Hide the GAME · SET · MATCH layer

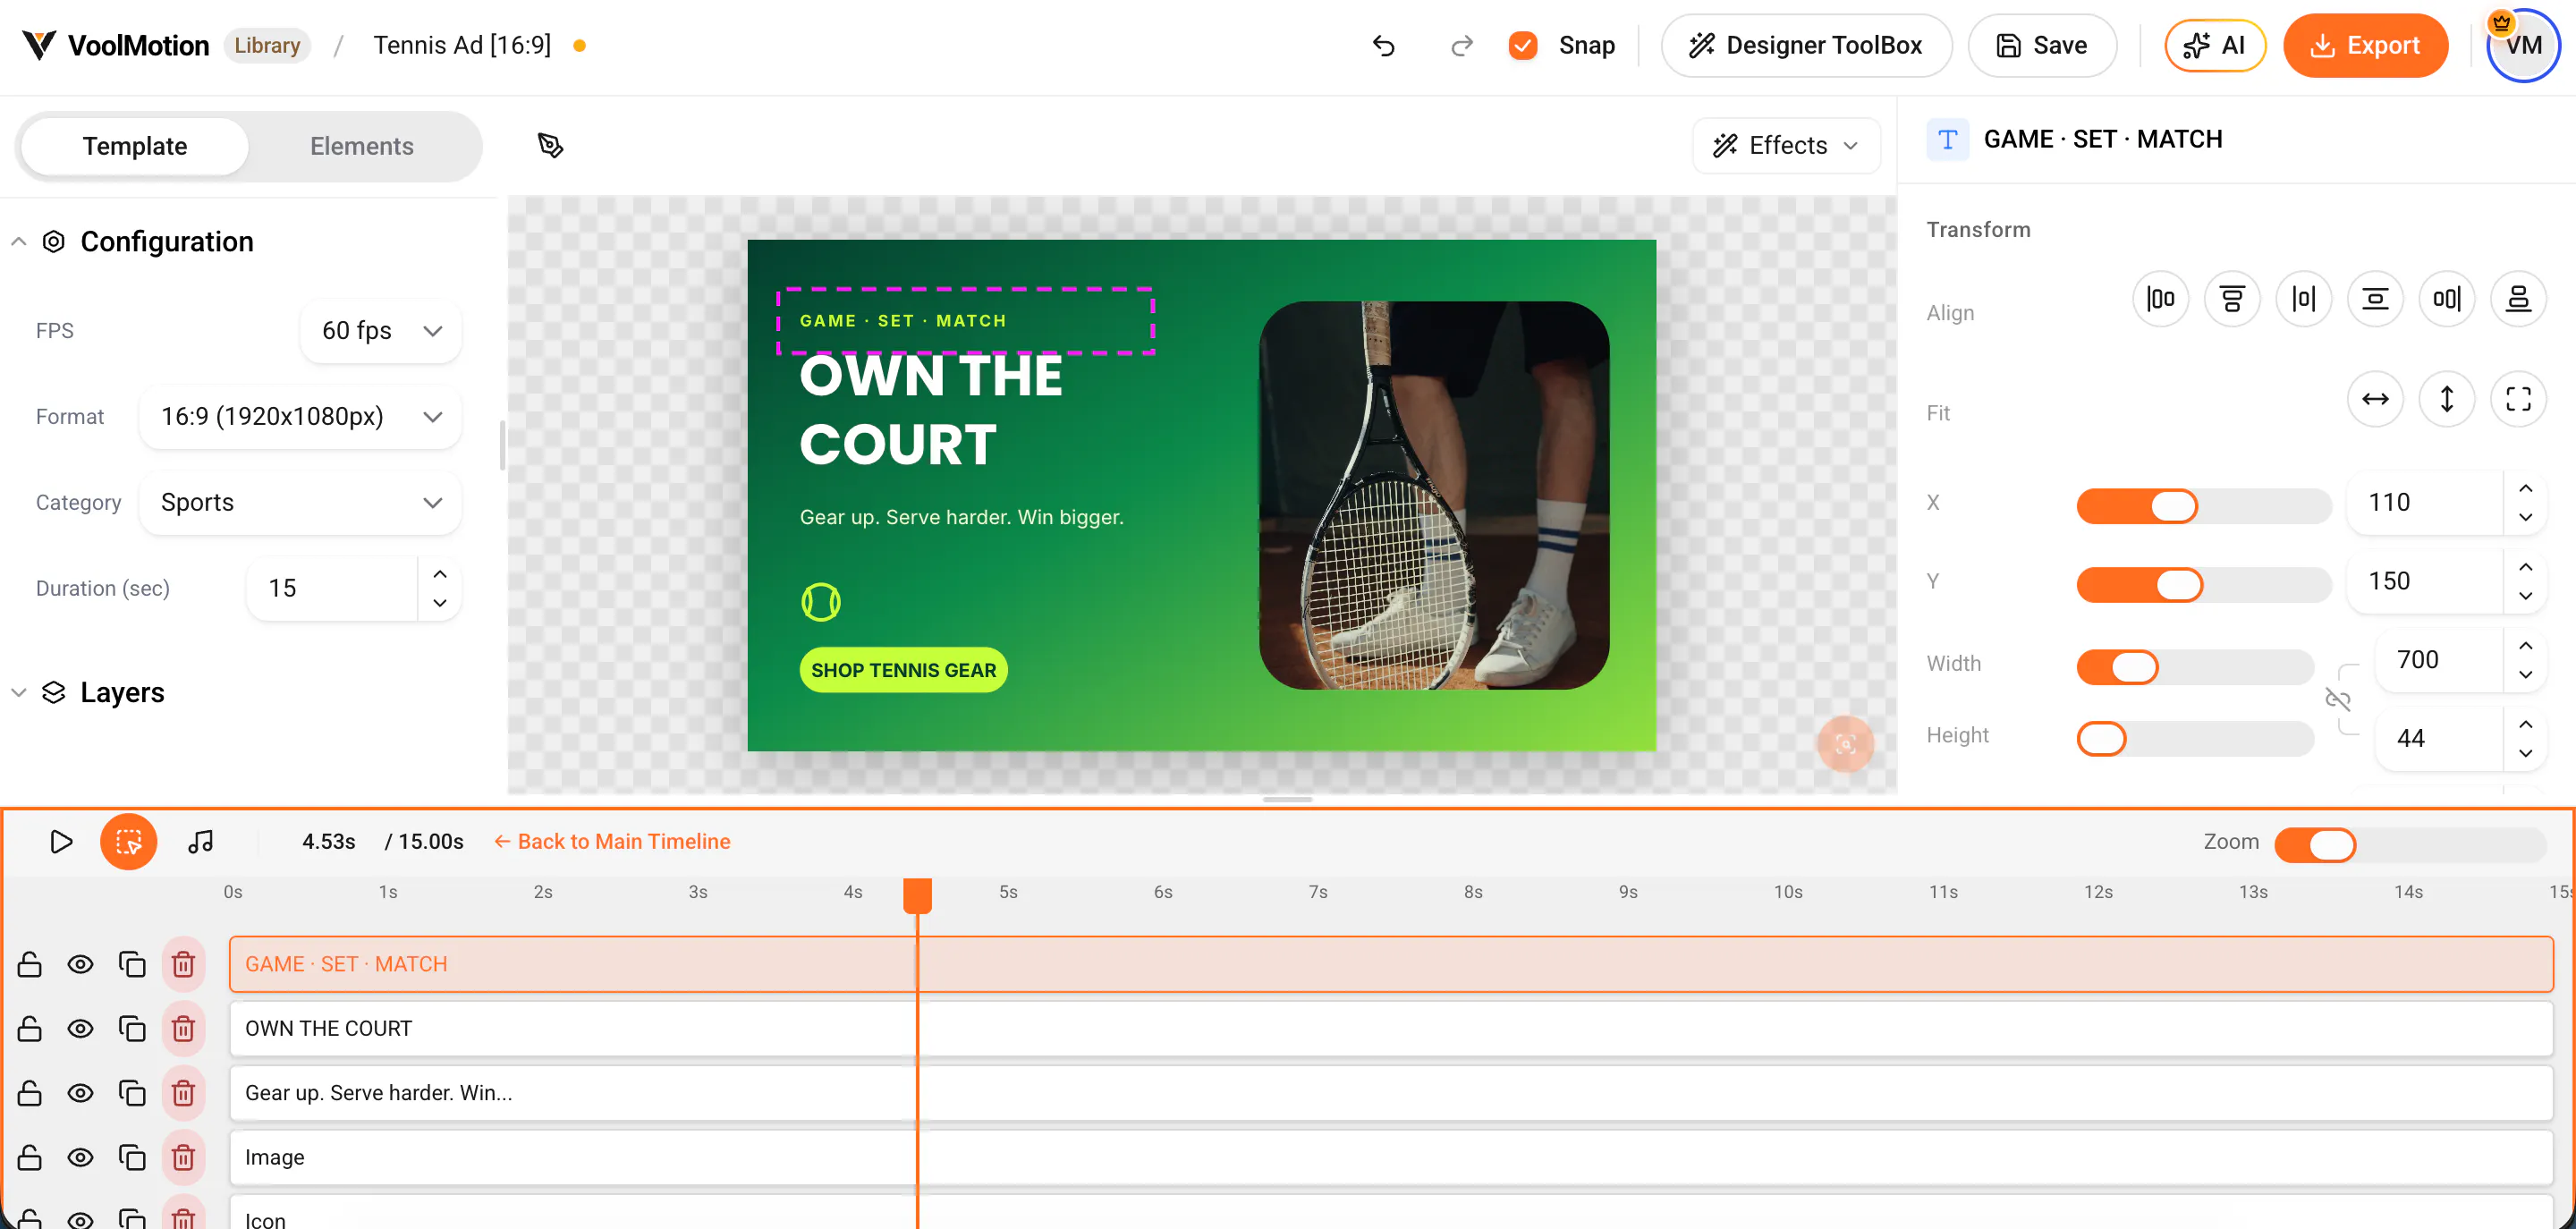click(80, 964)
